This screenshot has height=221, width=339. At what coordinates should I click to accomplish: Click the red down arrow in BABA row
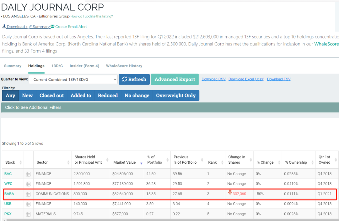coord(230,192)
